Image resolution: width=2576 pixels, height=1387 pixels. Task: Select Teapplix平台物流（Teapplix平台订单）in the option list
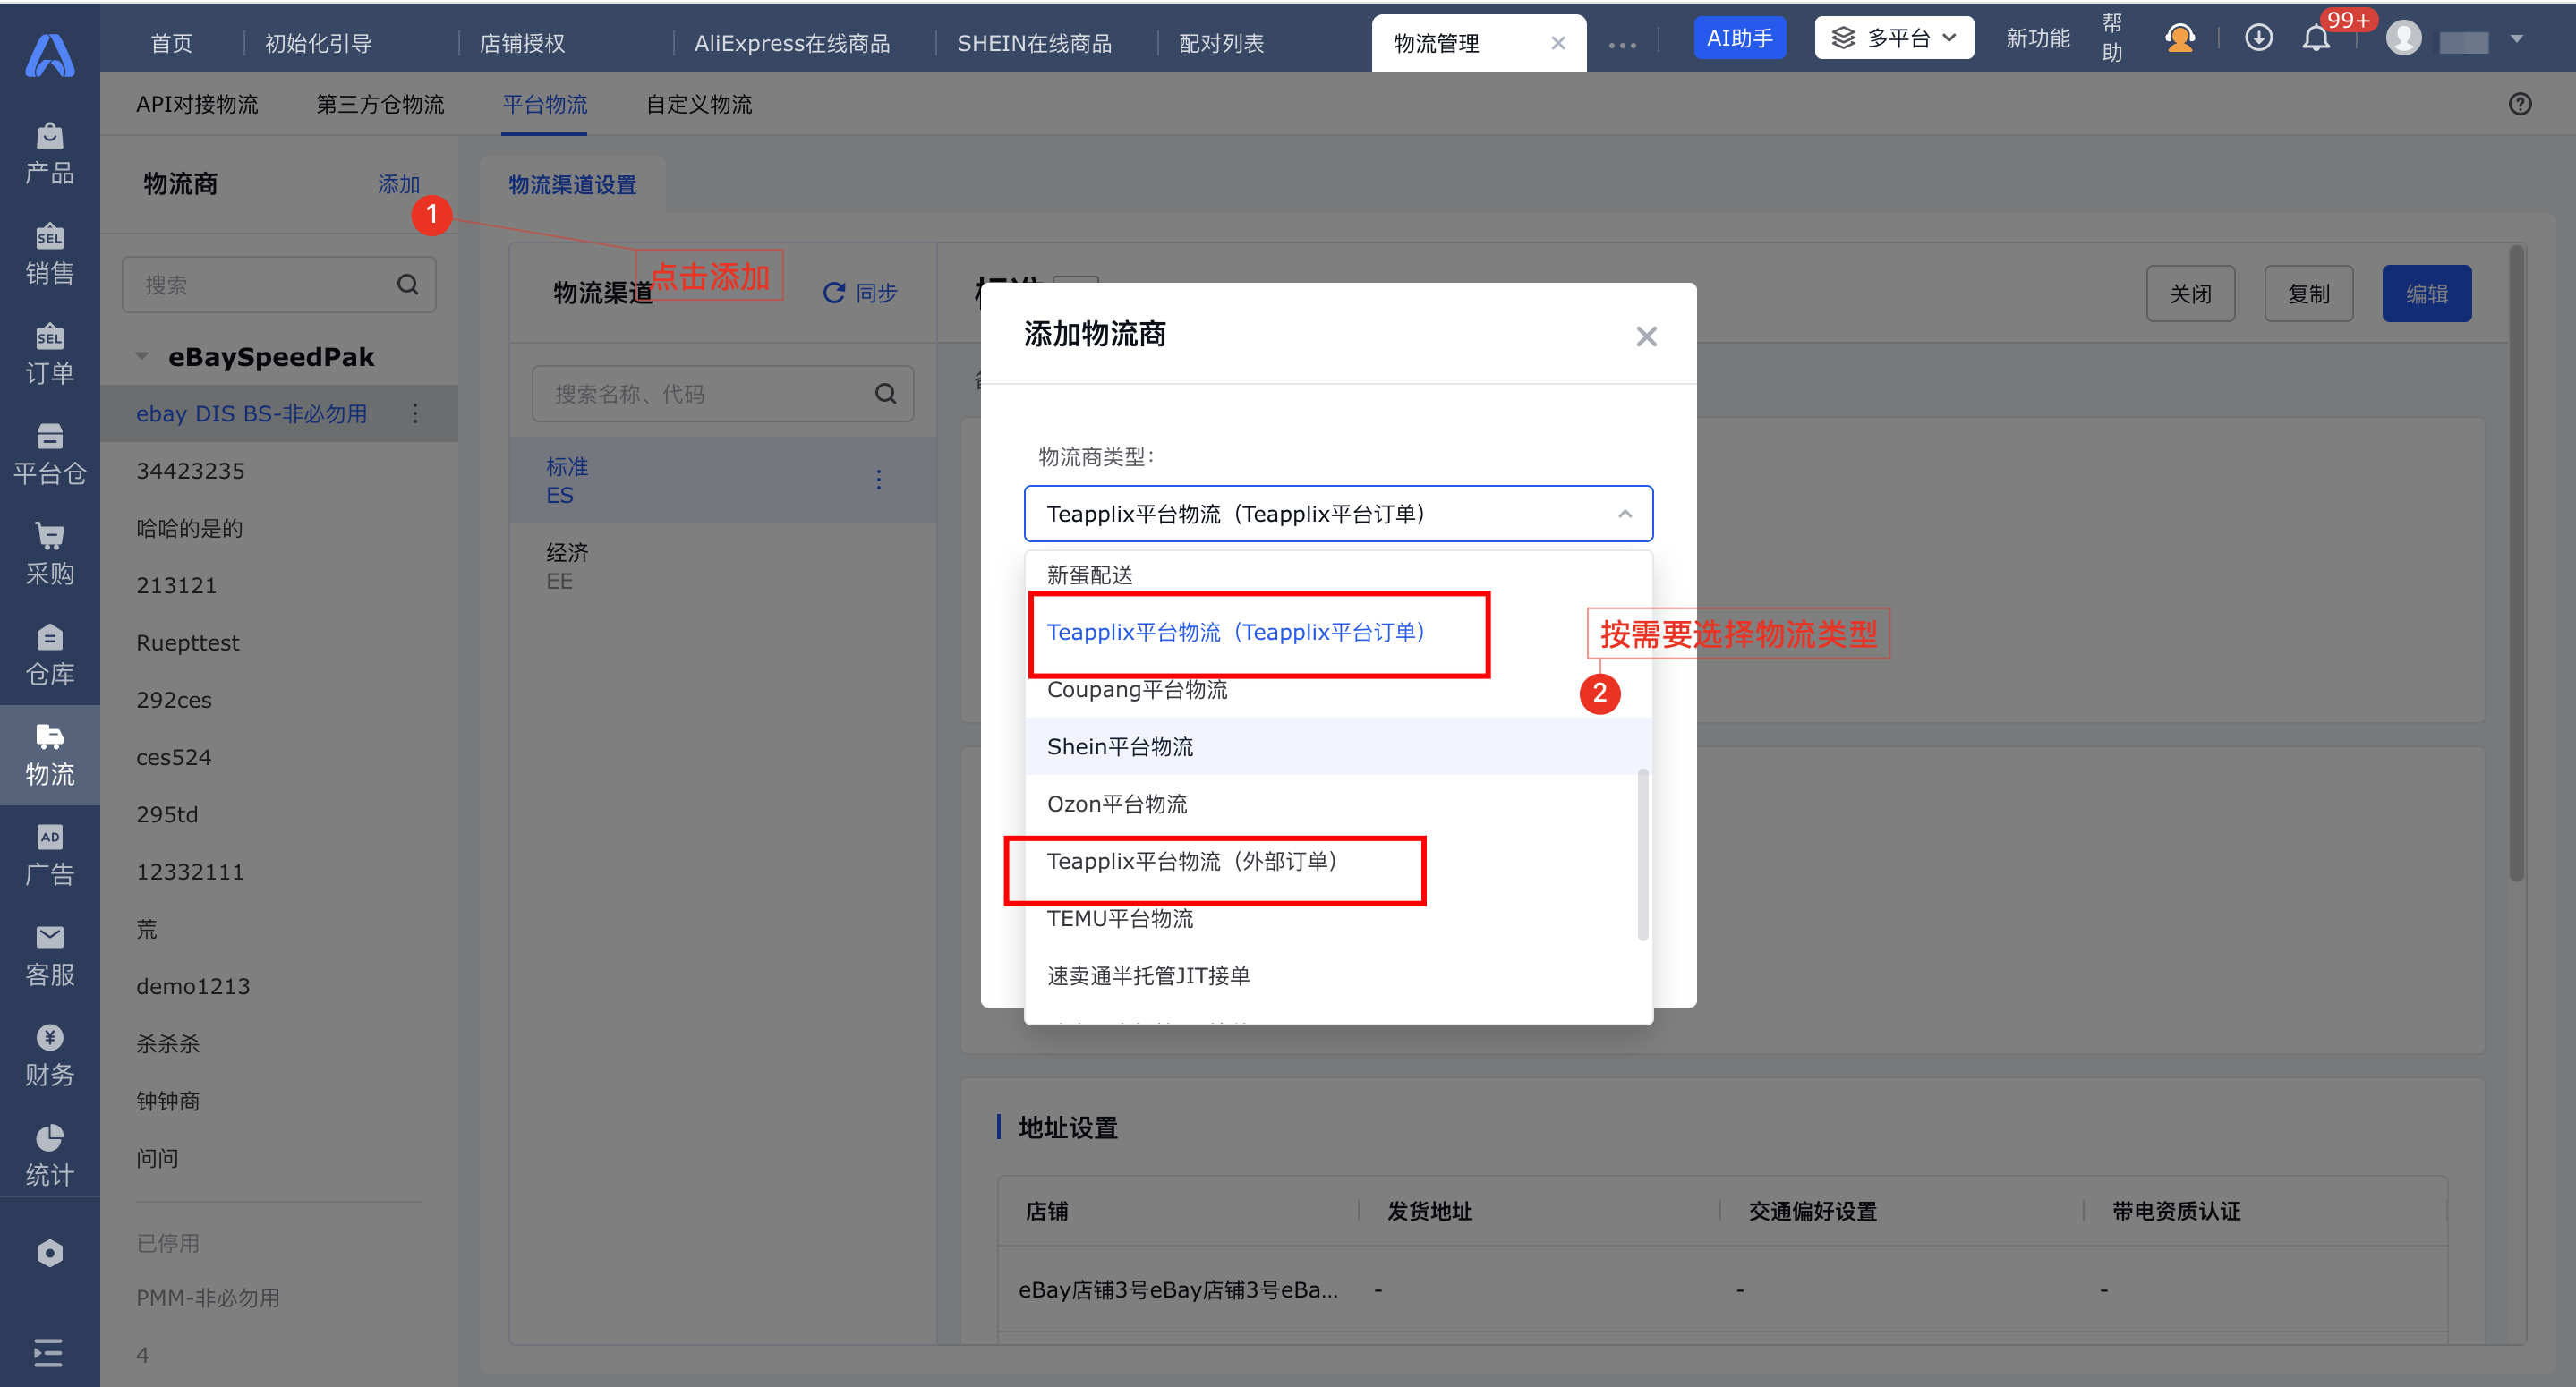point(1338,632)
